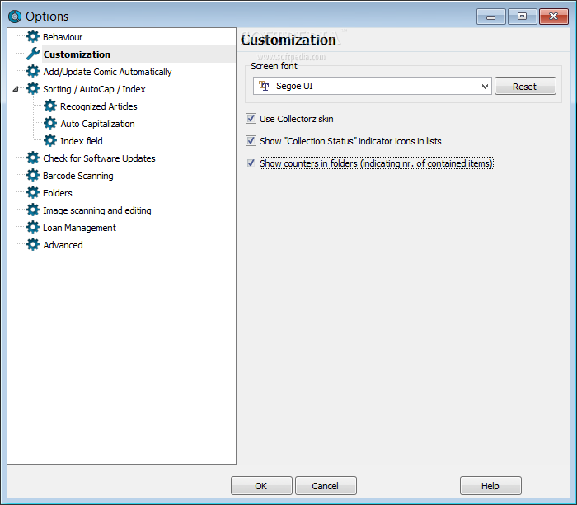The height and width of the screenshot is (505, 577).
Task: Click the Reset font button
Action: pos(525,86)
